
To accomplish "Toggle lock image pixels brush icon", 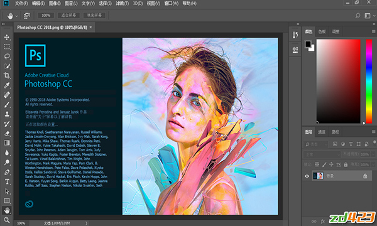I will (324, 164).
